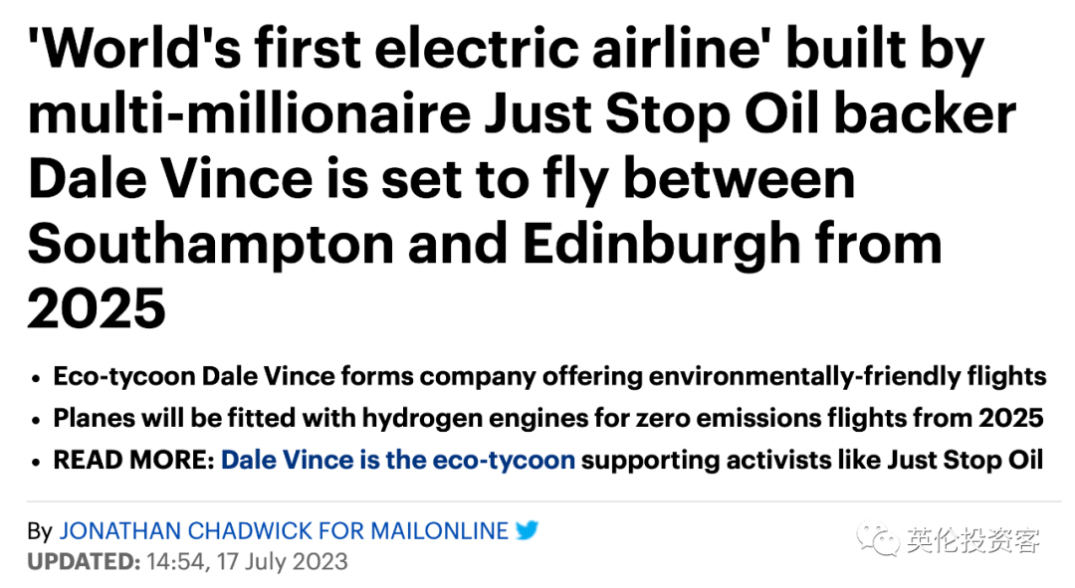Click '2025' on the headline's last line
Viewport: 1075px width, 588px height.
97,308
